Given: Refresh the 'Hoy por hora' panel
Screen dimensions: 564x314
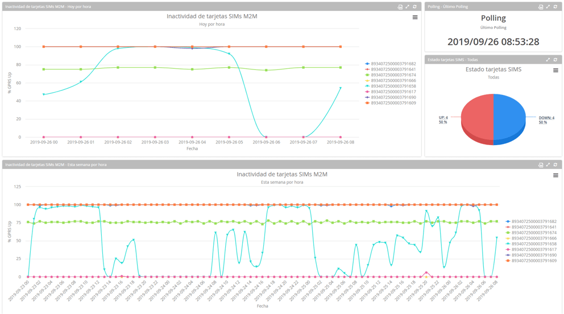Looking at the screenshot, I should click(x=414, y=7).
